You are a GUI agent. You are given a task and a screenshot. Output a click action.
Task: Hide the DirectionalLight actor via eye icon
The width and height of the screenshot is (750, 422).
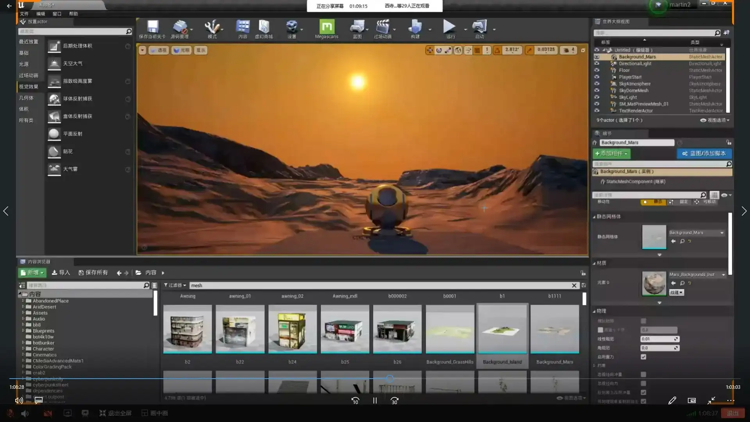[x=596, y=64]
